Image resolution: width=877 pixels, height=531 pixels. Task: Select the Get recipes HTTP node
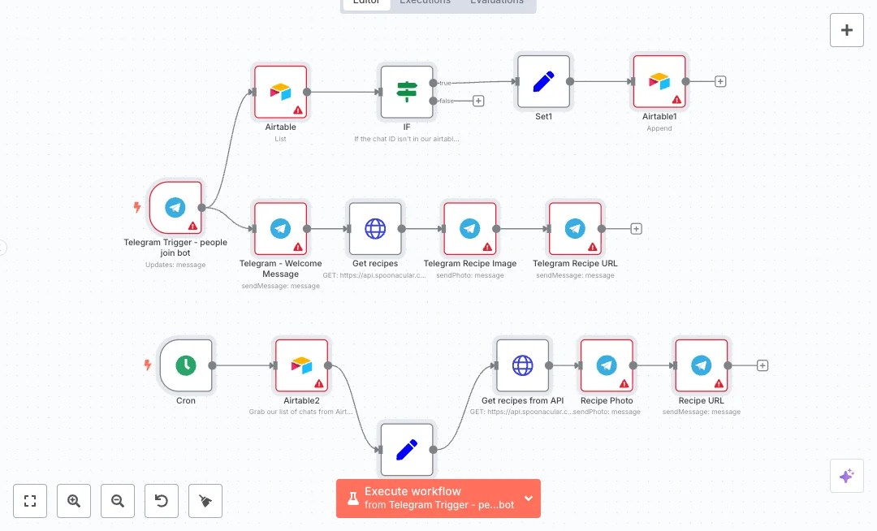(375, 229)
